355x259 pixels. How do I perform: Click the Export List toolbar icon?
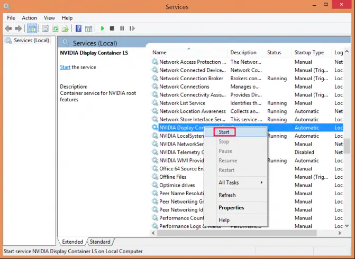pyautogui.click(x=66, y=28)
